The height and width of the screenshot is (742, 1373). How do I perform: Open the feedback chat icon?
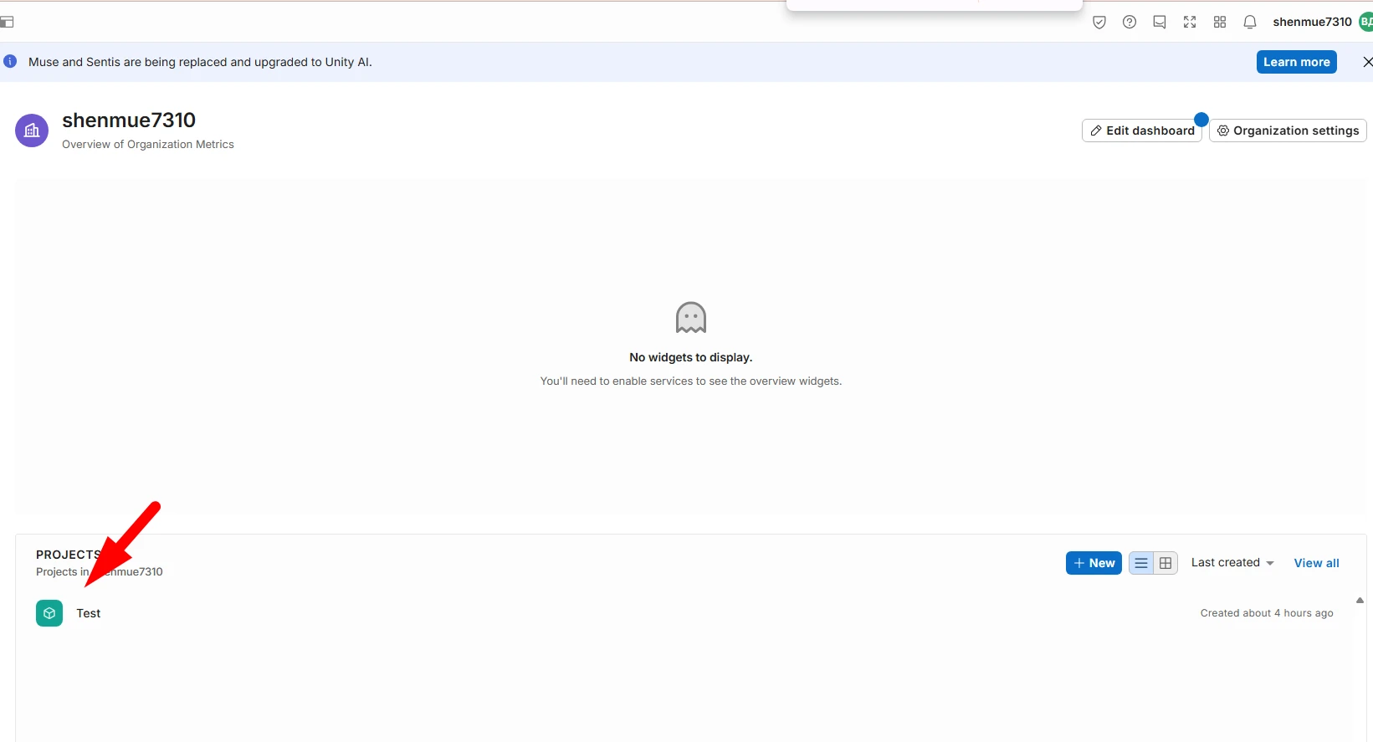pos(1160,23)
